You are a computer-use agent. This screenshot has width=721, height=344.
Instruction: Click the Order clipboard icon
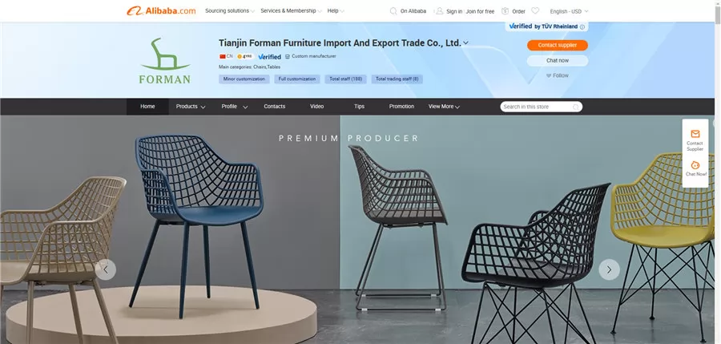pyautogui.click(x=505, y=11)
